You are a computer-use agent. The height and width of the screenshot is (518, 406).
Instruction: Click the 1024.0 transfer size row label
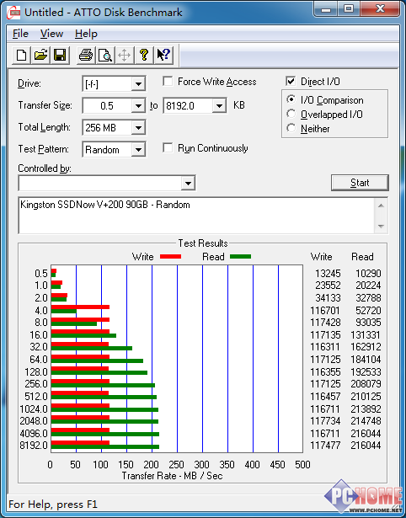pyautogui.click(x=34, y=409)
